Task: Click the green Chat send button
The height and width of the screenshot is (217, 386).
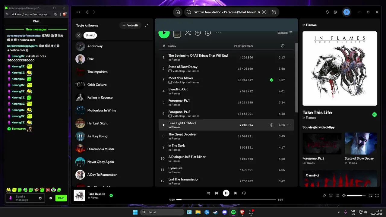Action: pos(61,198)
